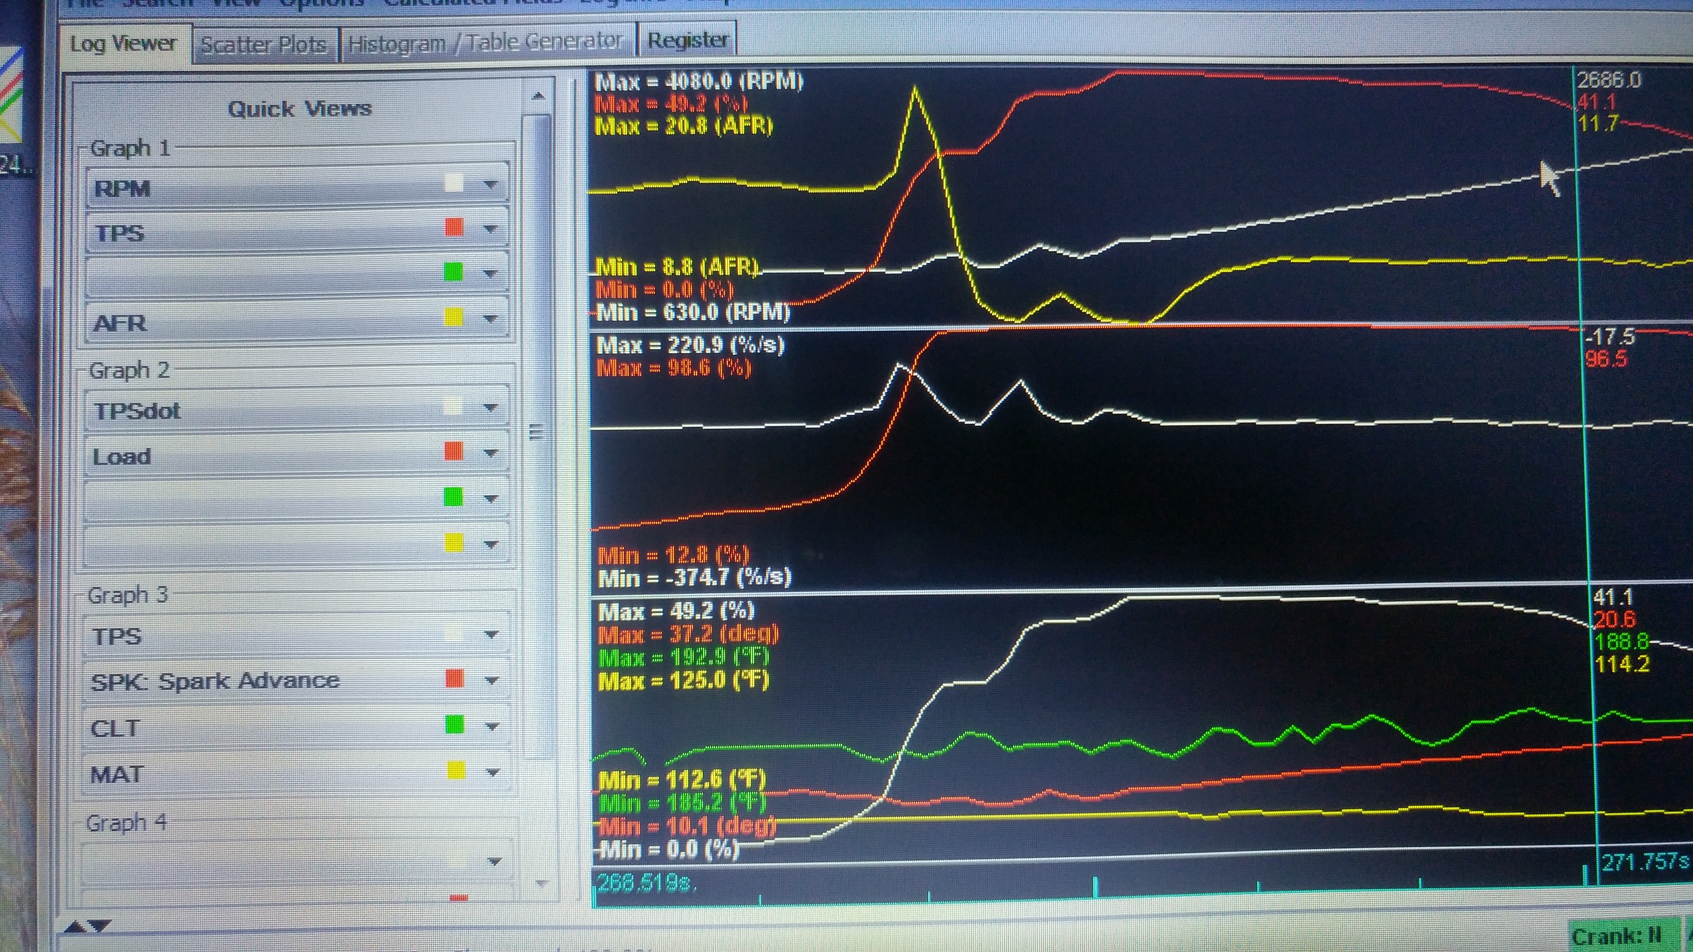Click the red swatch next to Load
This screenshot has height=952, width=1693.
tap(453, 451)
